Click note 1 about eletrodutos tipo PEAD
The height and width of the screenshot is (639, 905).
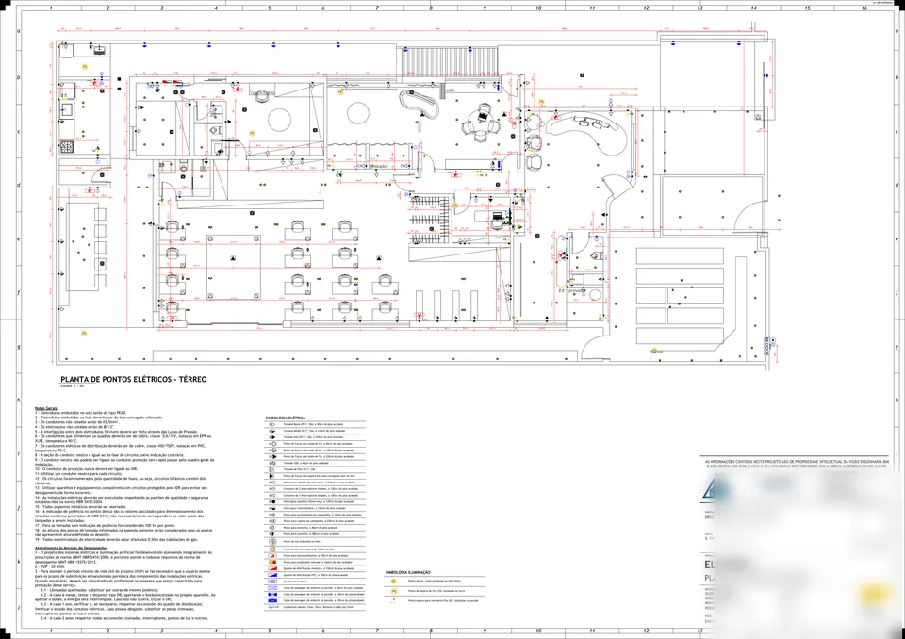tap(81, 413)
